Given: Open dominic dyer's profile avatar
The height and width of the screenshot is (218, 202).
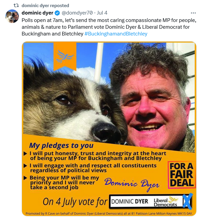Looking at the screenshot, I should 12,16.
